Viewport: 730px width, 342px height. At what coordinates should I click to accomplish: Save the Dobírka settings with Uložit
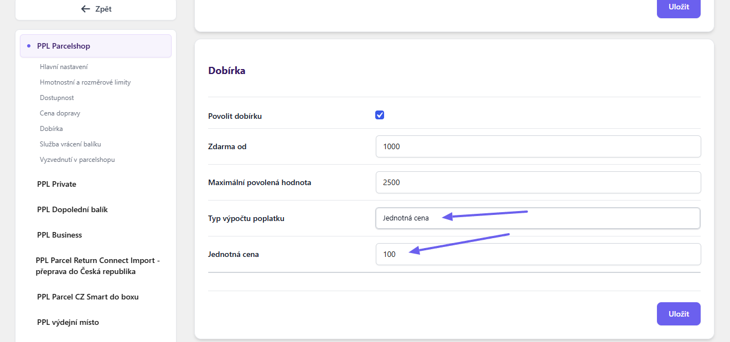[x=679, y=314]
